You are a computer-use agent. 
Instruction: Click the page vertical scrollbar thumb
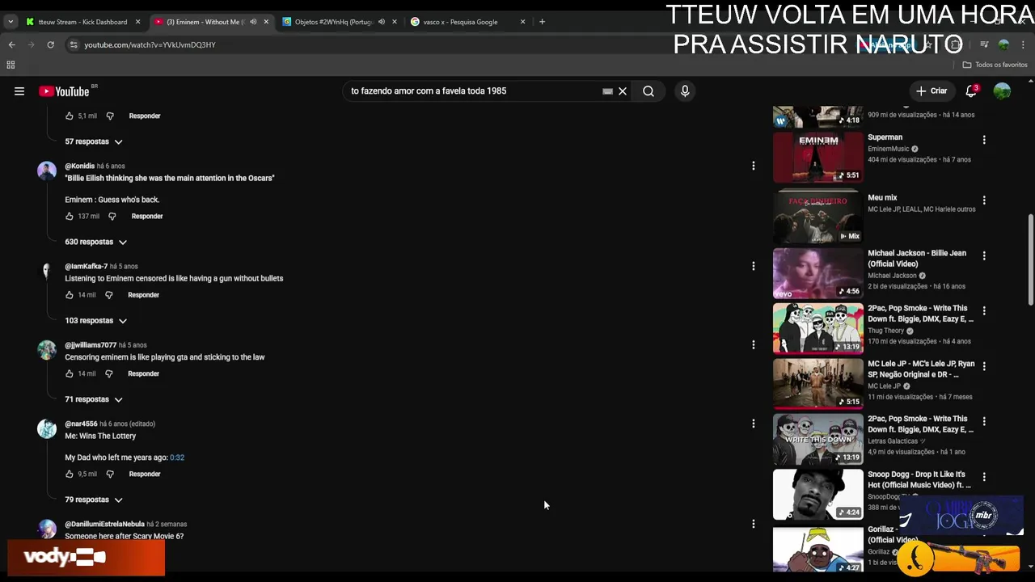[x=1030, y=260]
